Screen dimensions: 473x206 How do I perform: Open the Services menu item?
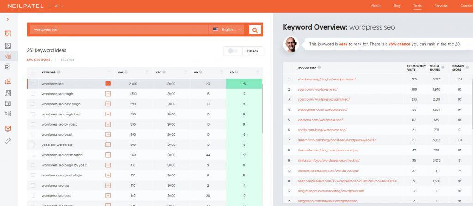coord(441,6)
